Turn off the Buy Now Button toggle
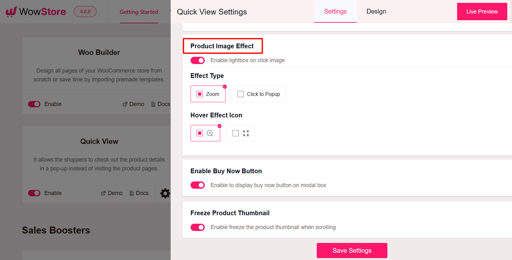512x260 pixels. [x=197, y=185]
